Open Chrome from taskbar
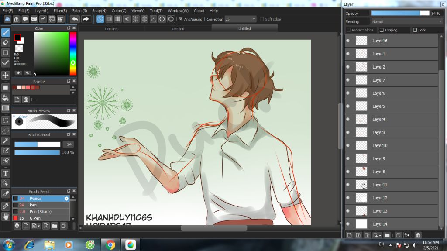 pos(110,245)
